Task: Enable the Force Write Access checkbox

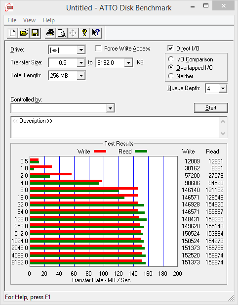Action: tap(98, 48)
